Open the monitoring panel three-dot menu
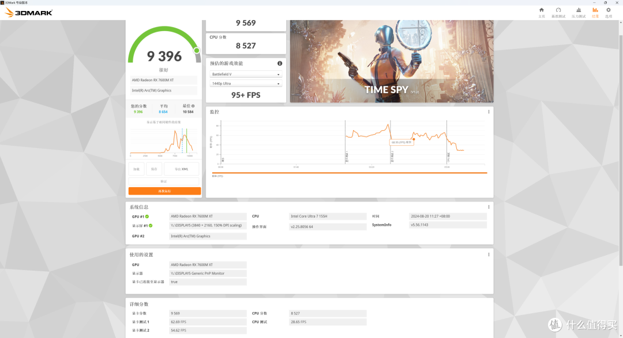The width and height of the screenshot is (623, 338). 489,112
